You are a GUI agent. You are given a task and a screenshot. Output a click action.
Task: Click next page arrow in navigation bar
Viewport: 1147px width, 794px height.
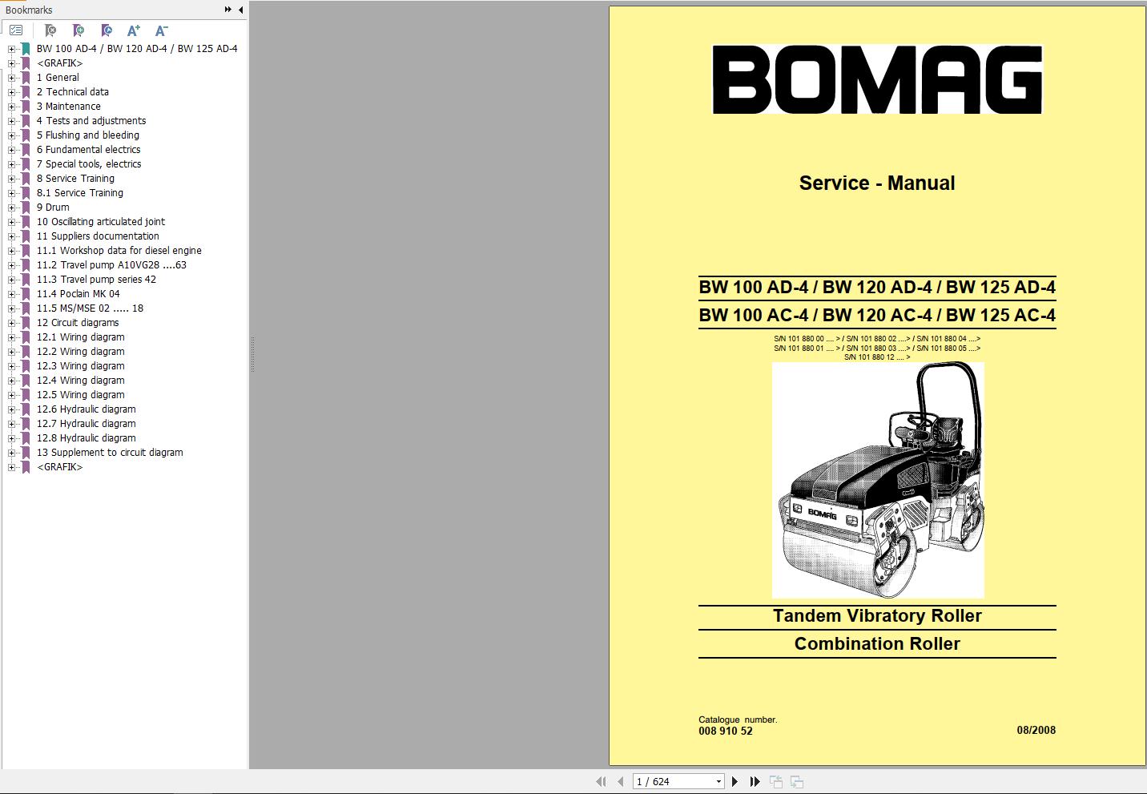[734, 781]
